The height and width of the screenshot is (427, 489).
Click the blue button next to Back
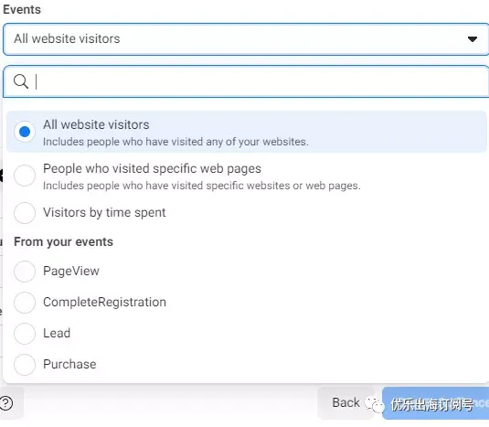435,403
